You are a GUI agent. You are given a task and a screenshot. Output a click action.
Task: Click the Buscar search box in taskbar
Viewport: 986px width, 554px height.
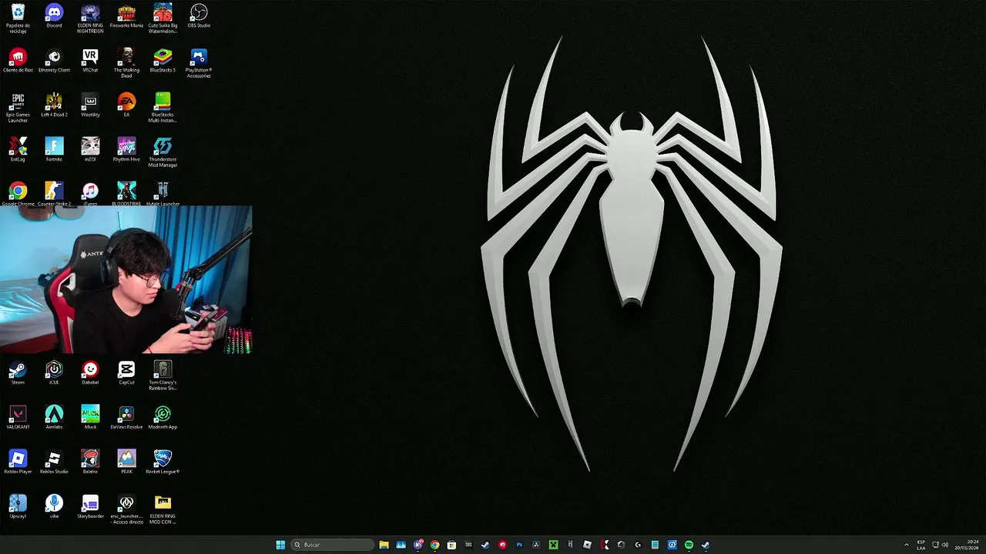pyautogui.click(x=331, y=545)
